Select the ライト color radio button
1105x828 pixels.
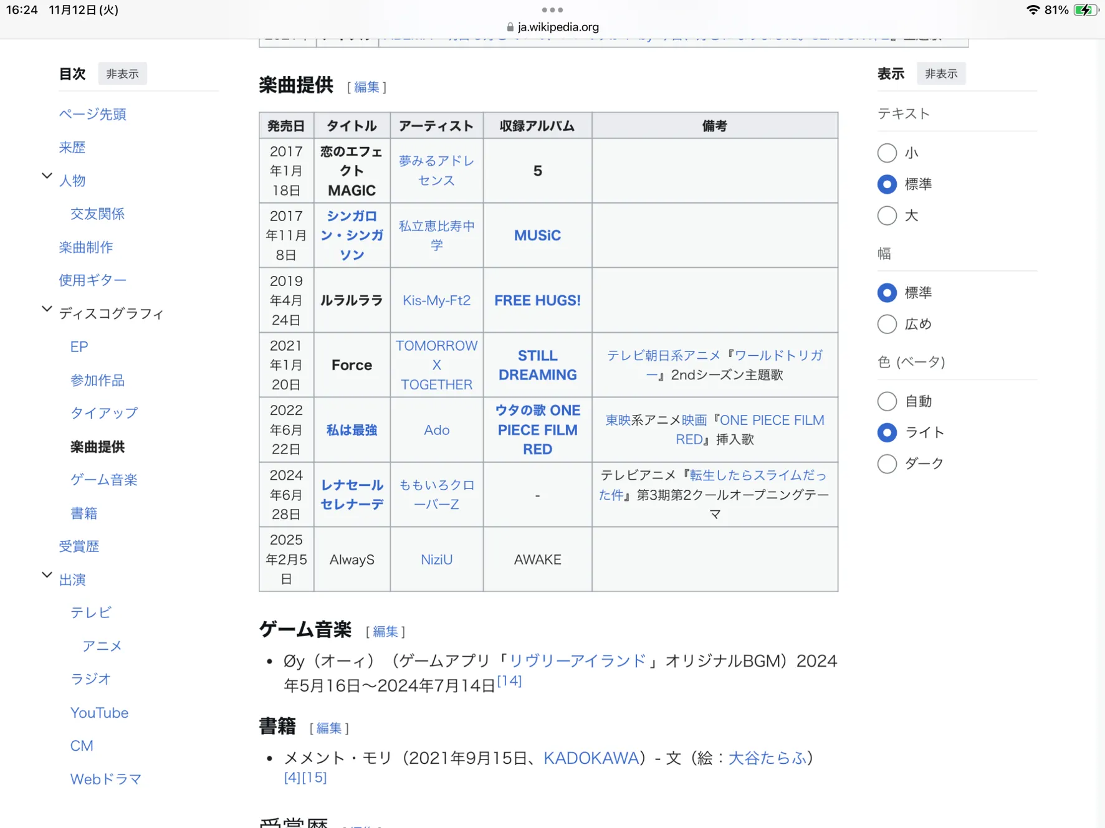tap(887, 432)
